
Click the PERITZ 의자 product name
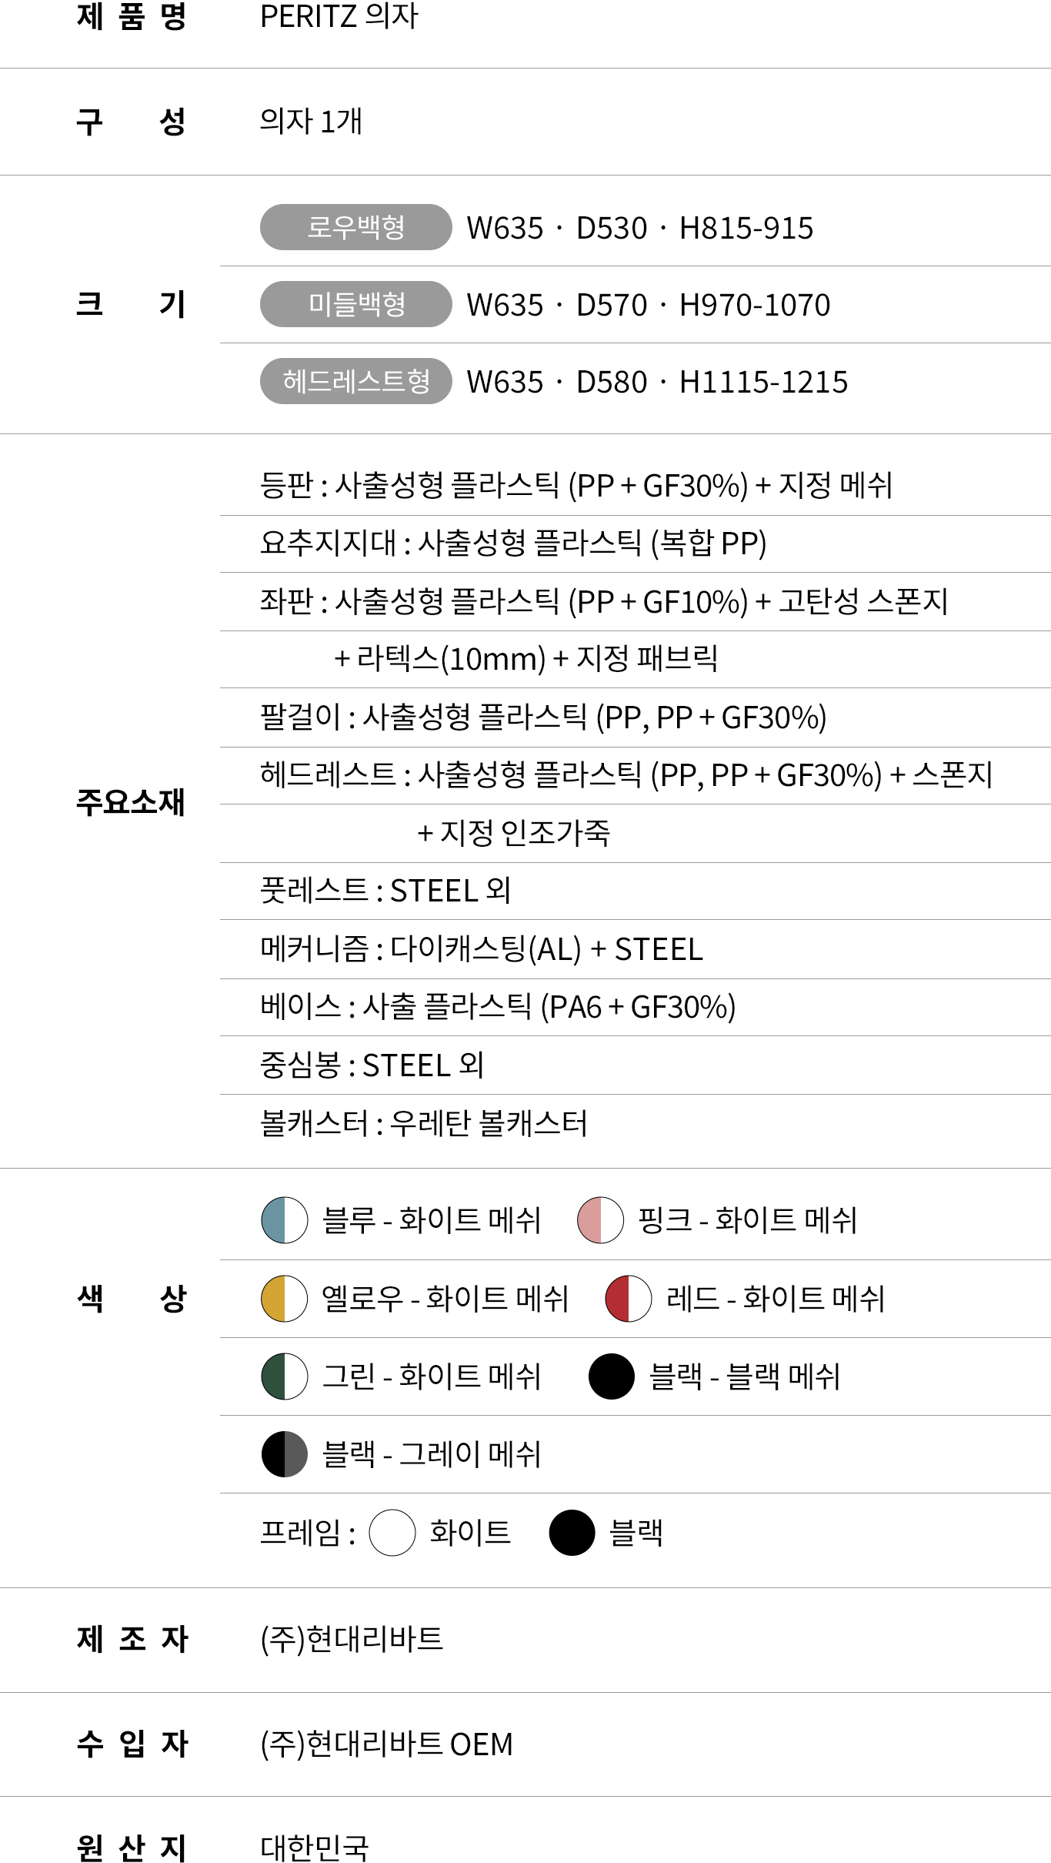[339, 17]
